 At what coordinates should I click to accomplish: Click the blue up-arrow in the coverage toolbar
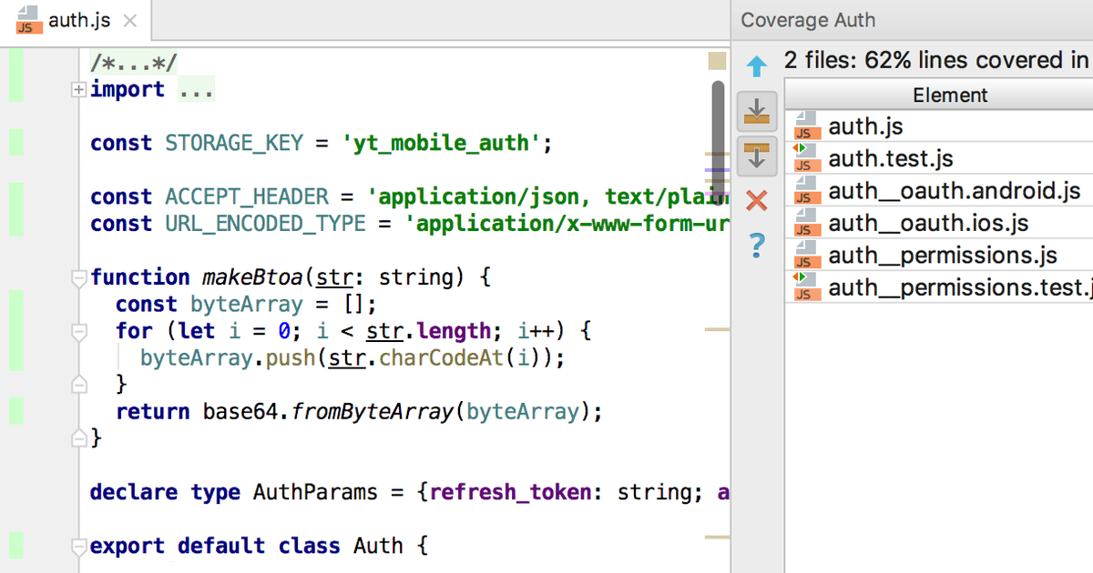pyautogui.click(x=756, y=65)
